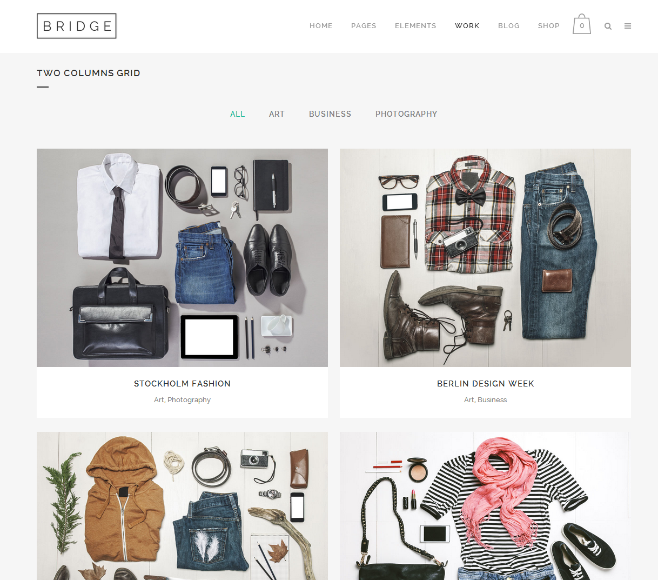
Task: Open the Berlin Design Week title link
Action: coord(485,384)
